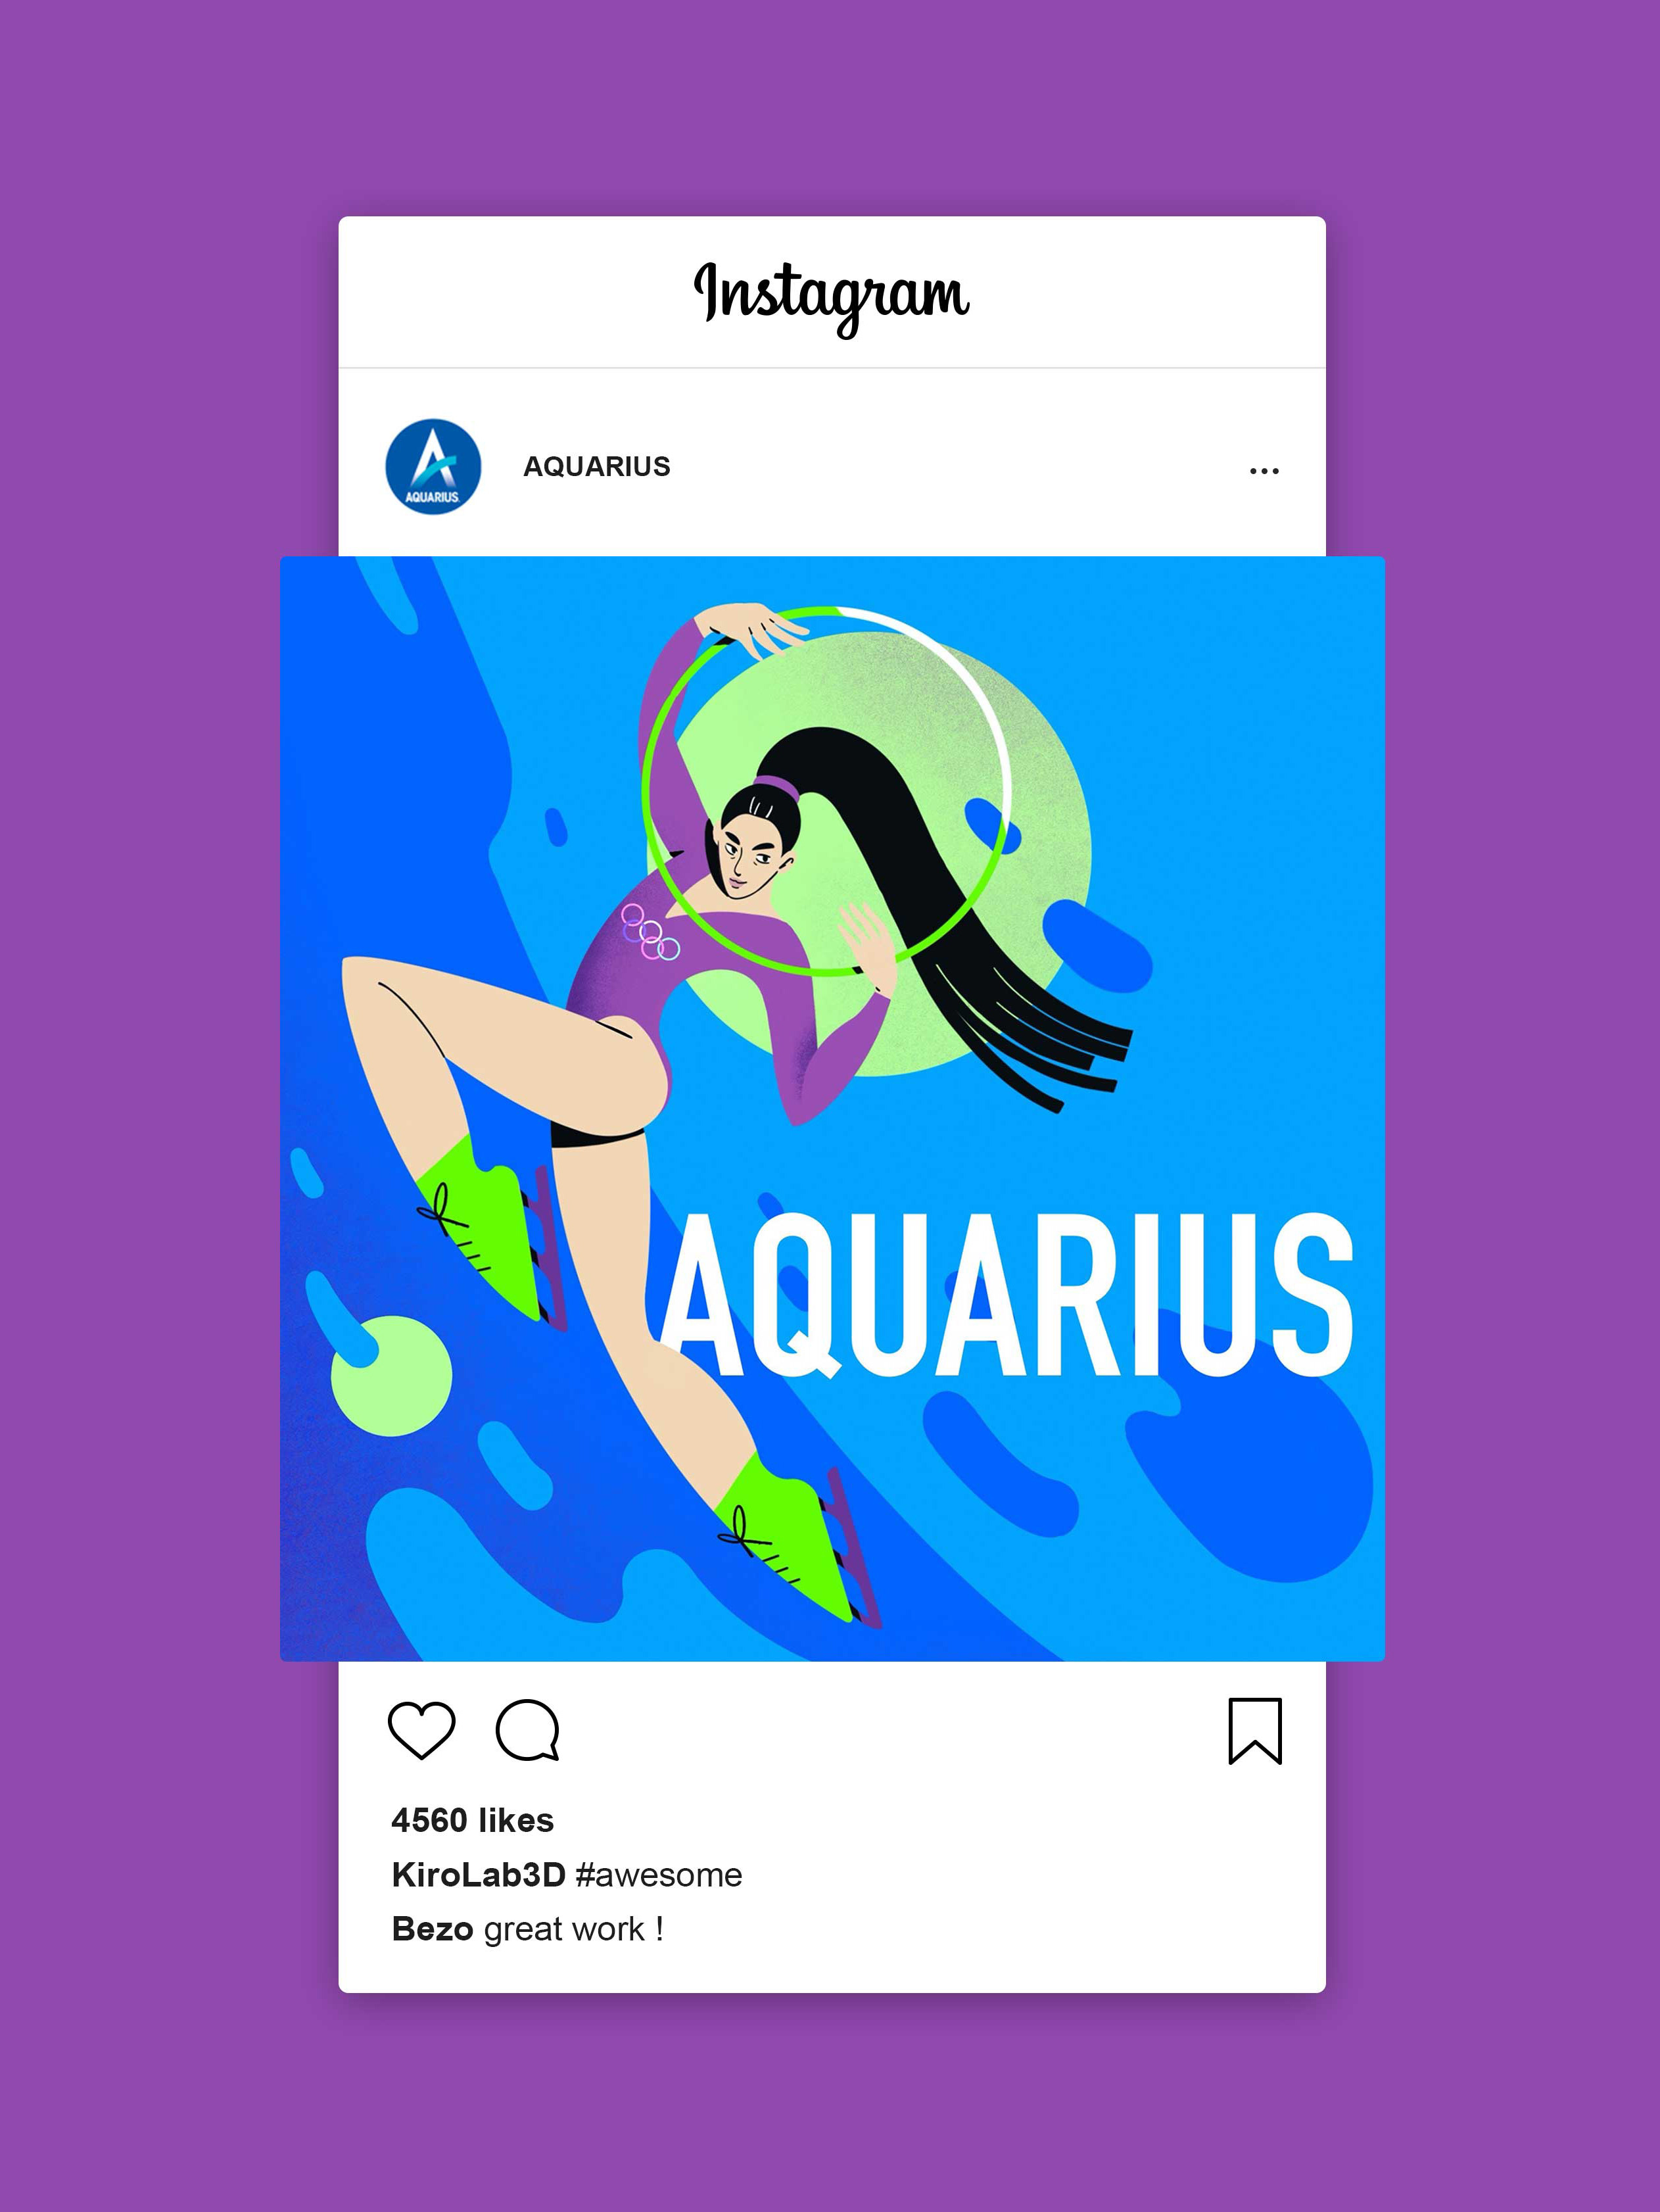
Task: Open the KiroLab3D commenter profile
Action: [x=479, y=1874]
